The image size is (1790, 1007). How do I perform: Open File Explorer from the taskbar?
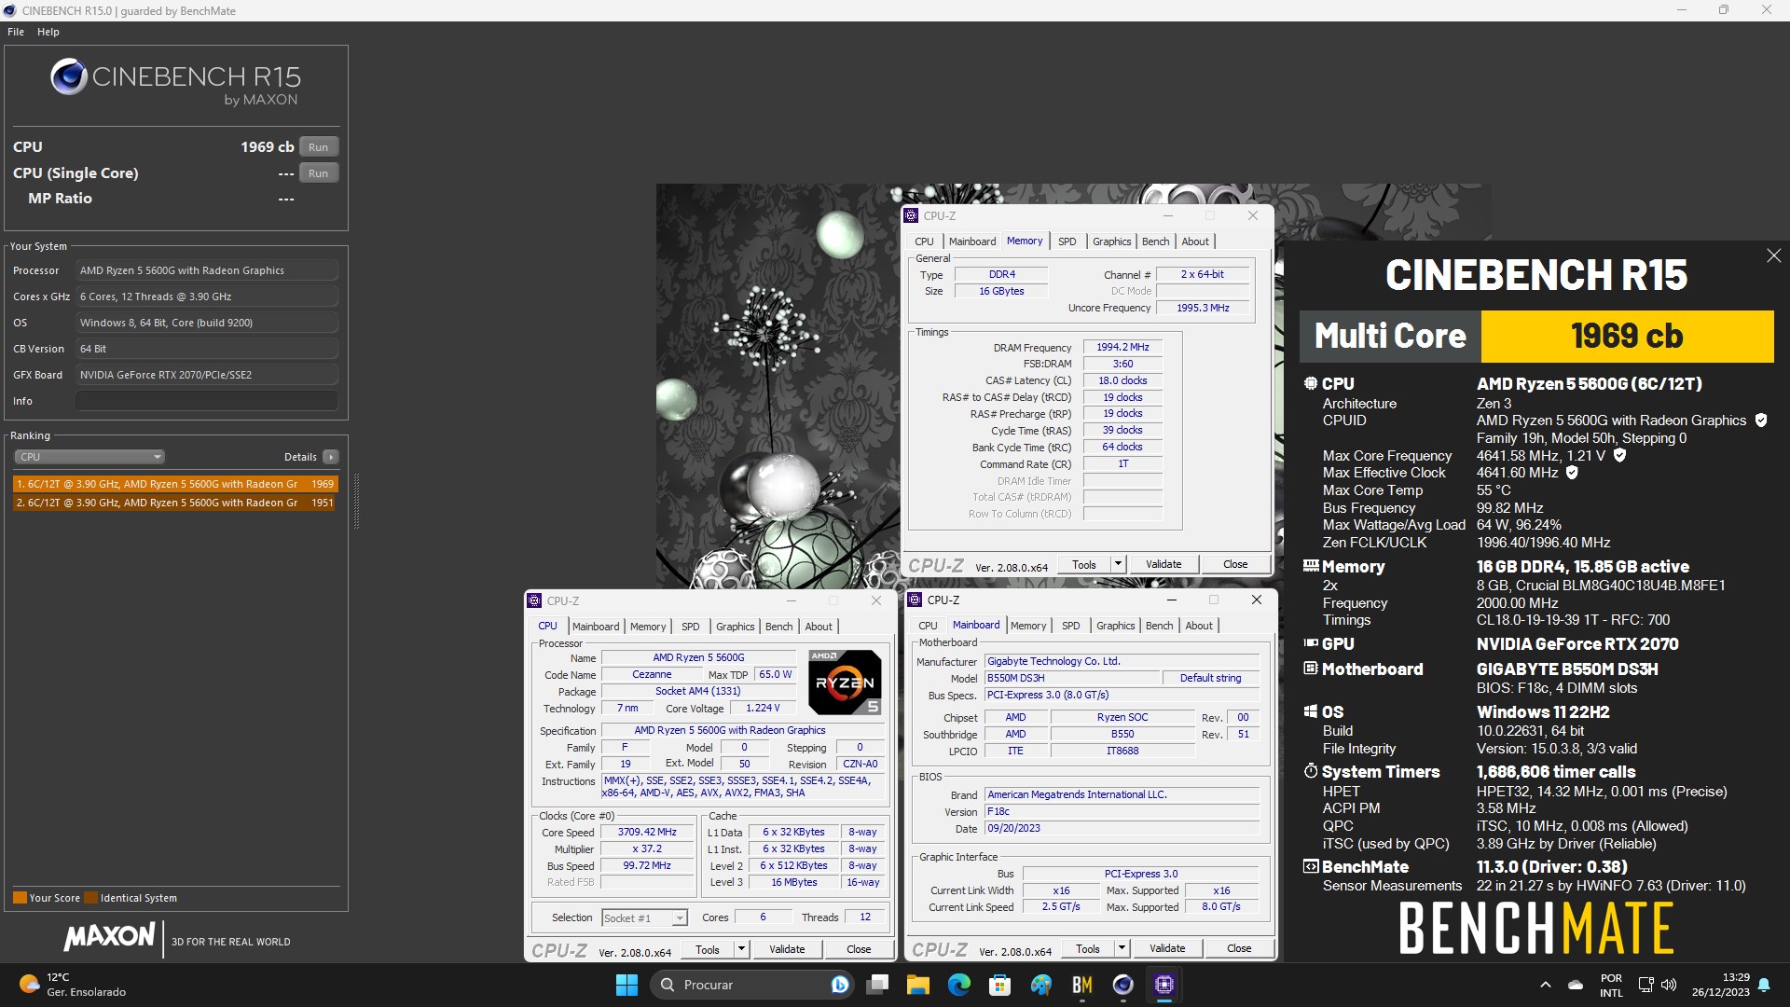(x=918, y=985)
